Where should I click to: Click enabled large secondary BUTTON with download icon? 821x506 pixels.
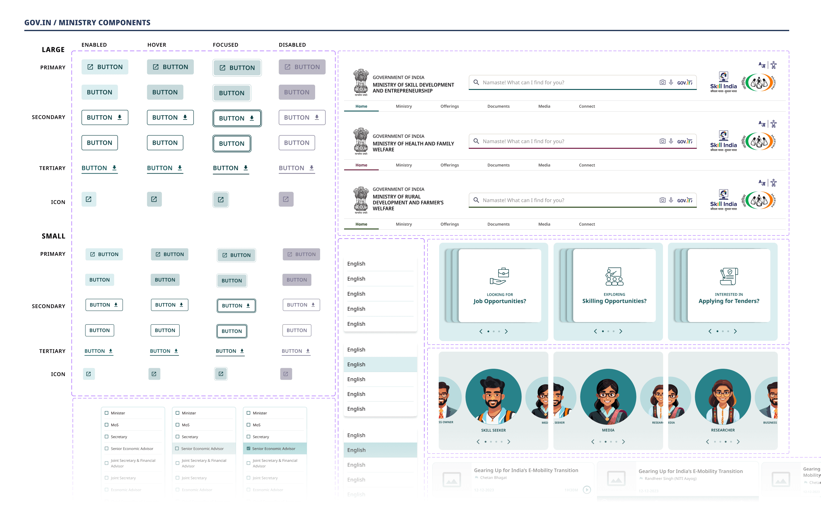tap(104, 117)
